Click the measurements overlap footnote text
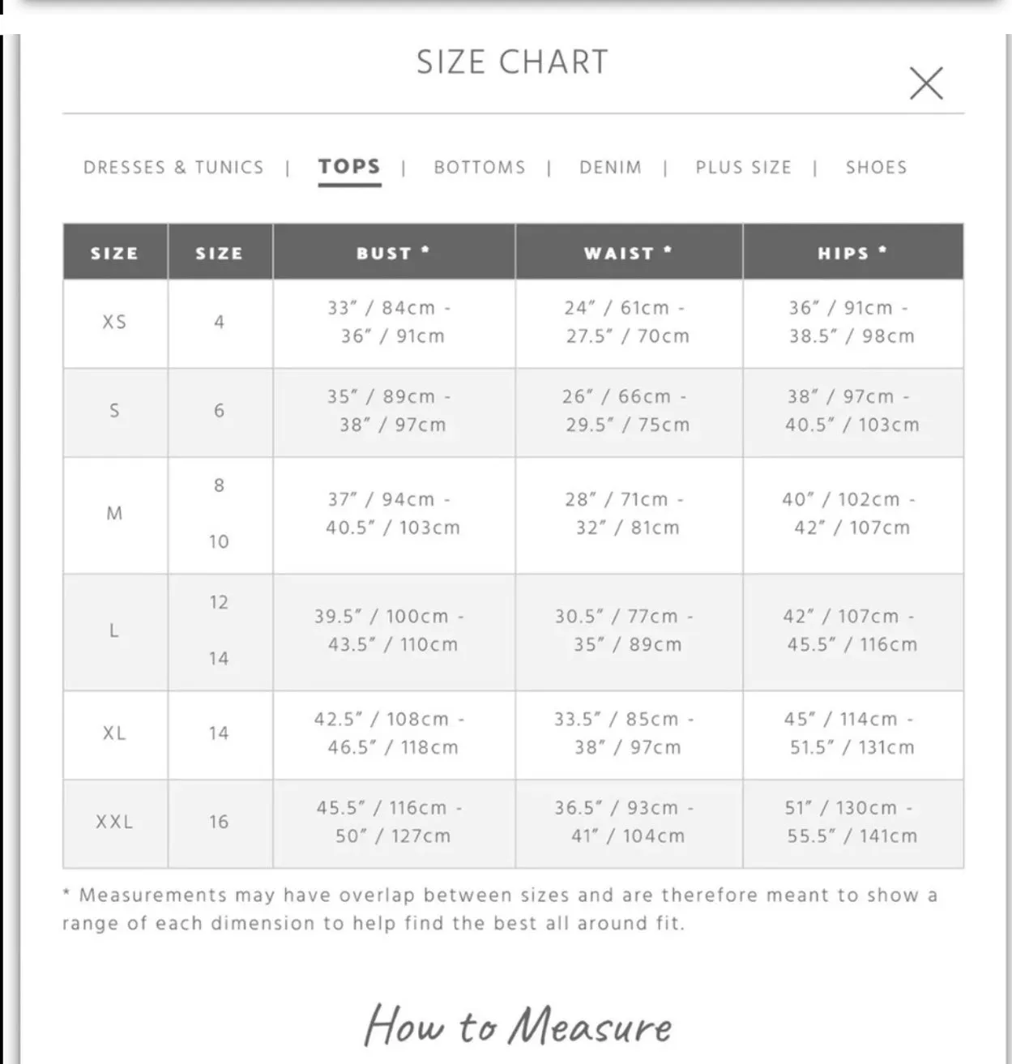This screenshot has height=1064, width=1012. click(500, 909)
